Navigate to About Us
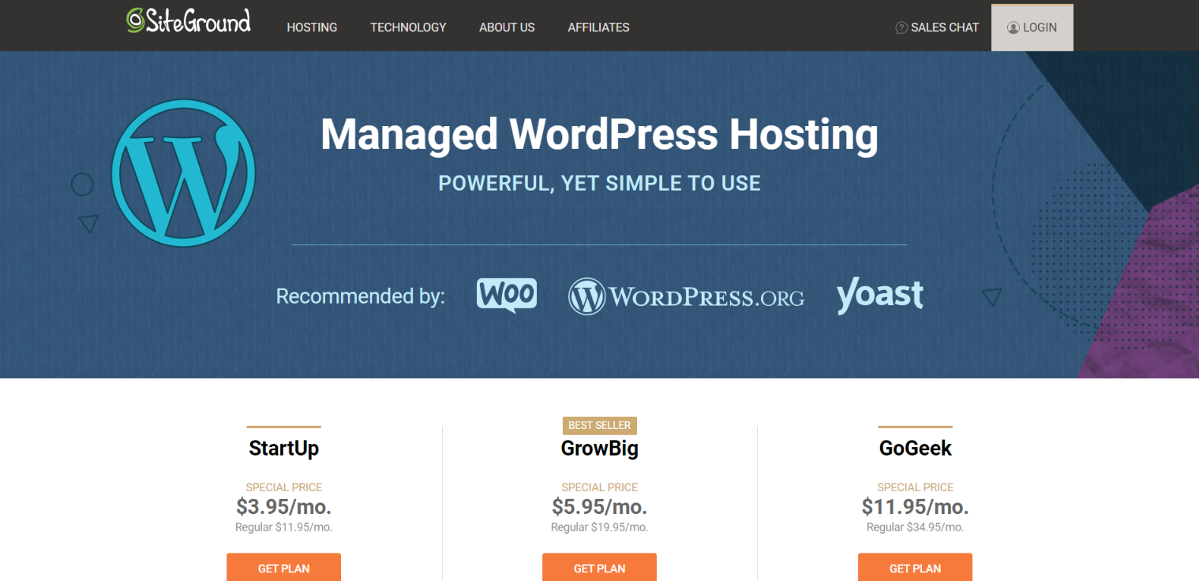This screenshot has height=581, width=1199. 507,27
